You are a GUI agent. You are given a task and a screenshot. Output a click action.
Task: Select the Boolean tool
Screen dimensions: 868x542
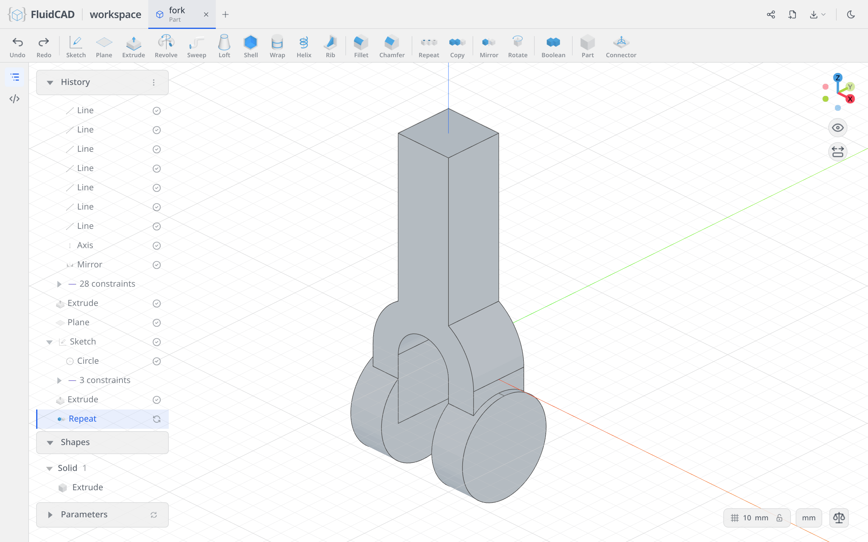553,47
